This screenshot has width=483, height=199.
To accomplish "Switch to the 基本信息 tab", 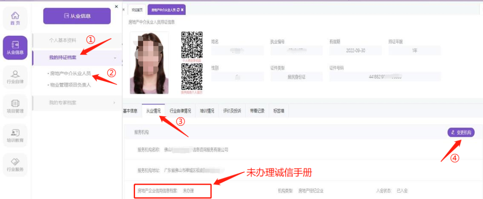I will click(x=130, y=111).
